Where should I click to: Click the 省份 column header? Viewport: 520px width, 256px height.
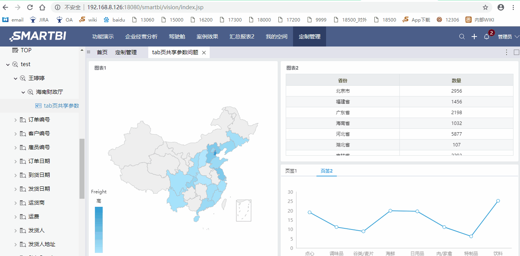tap(343, 80)
